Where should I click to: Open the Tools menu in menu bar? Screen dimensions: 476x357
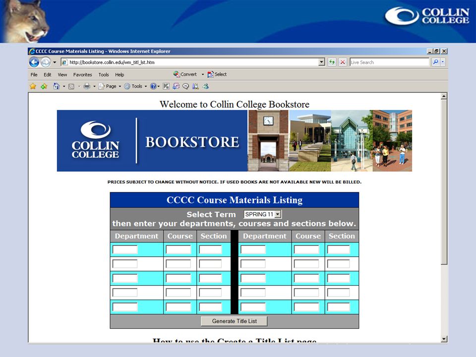tap(104, 75)
